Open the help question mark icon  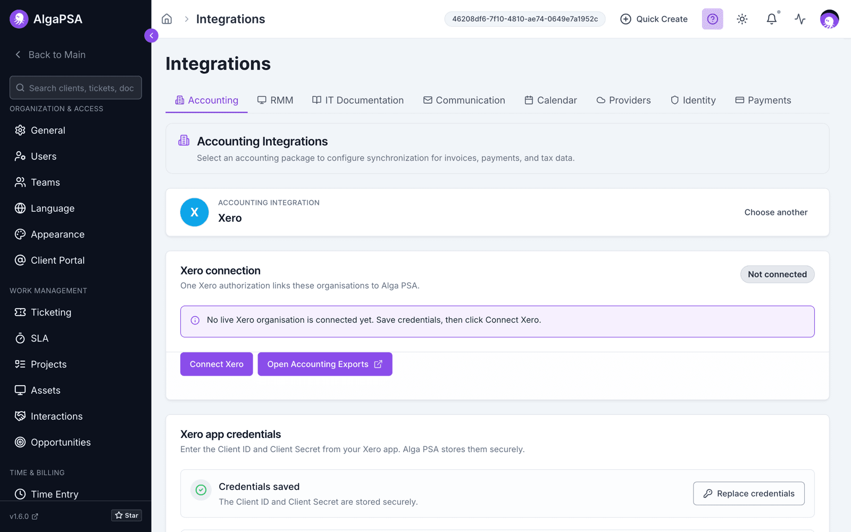click(713, 19)
